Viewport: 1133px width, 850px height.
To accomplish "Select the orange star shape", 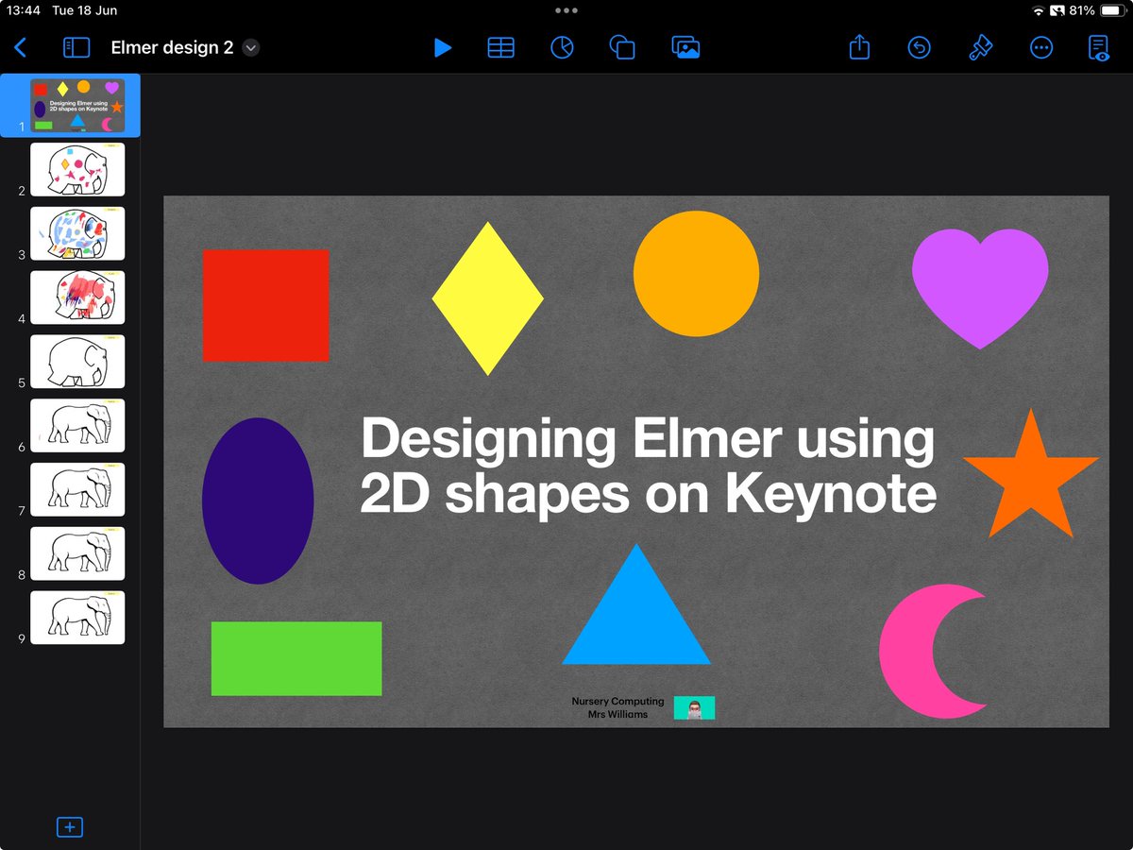I will [1031, 475].
